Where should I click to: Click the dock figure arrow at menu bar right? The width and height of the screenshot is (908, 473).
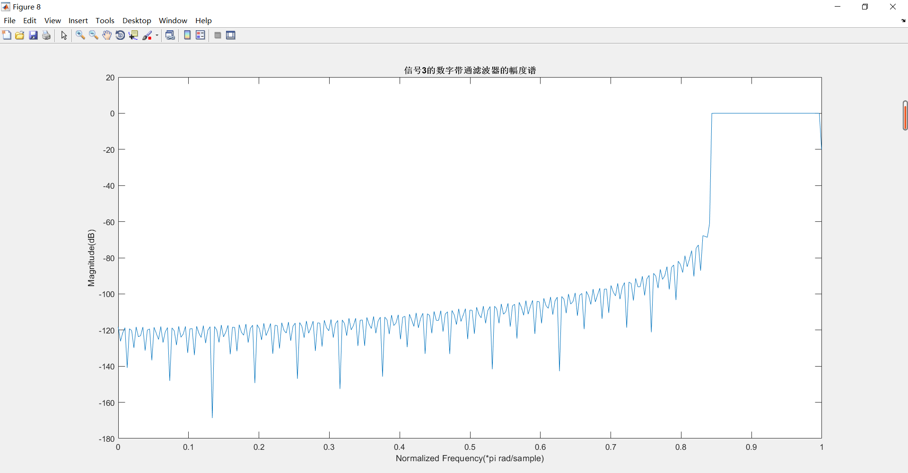click(903, 21)
